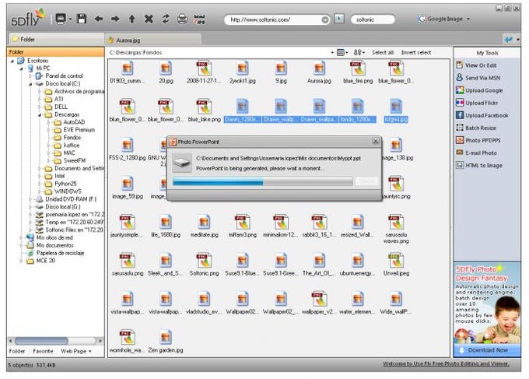This screenshot has height=379, width=529.
Task: Click the printer icon in toolbar
Action: pos(182,19)
